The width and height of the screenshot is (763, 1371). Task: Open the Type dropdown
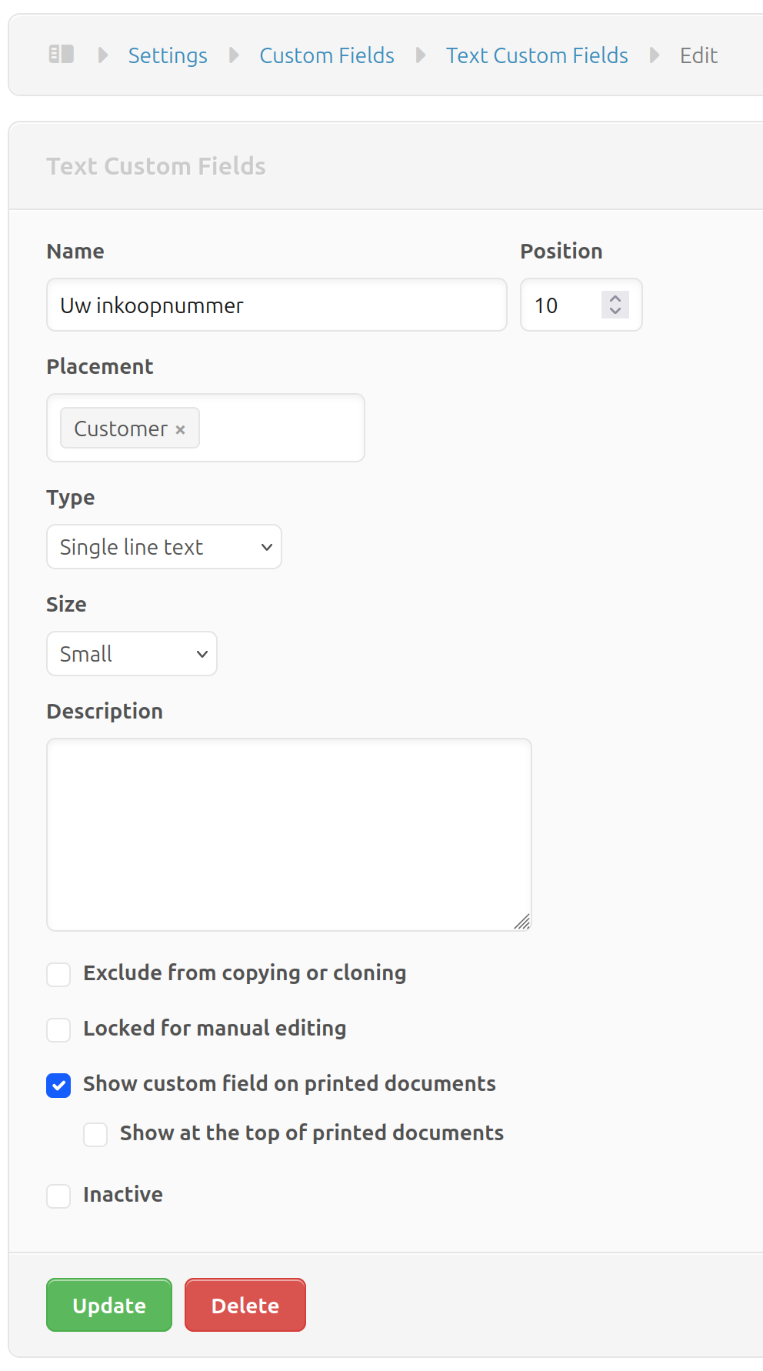click(164, 547)
